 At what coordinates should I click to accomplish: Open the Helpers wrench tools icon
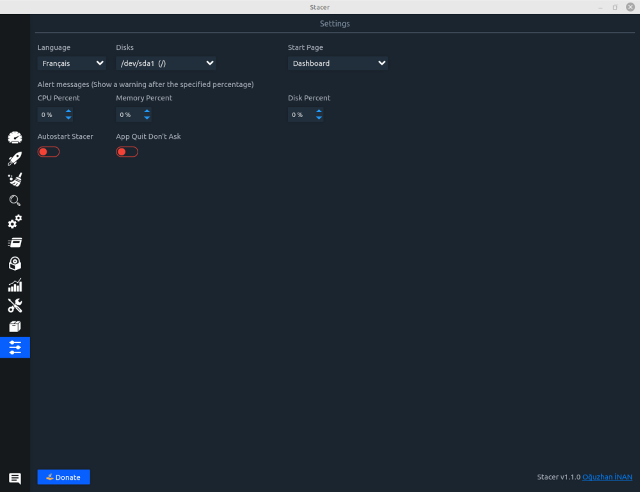tap(15, 306)
